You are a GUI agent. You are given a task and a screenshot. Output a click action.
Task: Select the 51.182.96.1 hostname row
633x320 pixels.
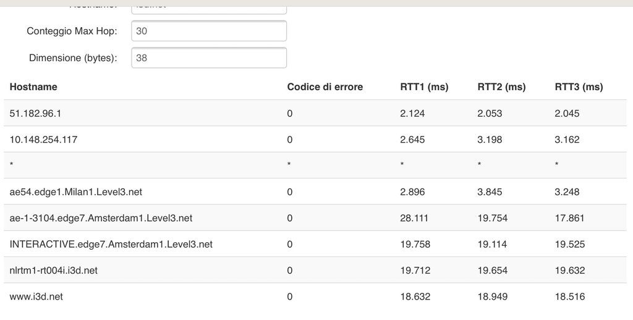point(36,114)
